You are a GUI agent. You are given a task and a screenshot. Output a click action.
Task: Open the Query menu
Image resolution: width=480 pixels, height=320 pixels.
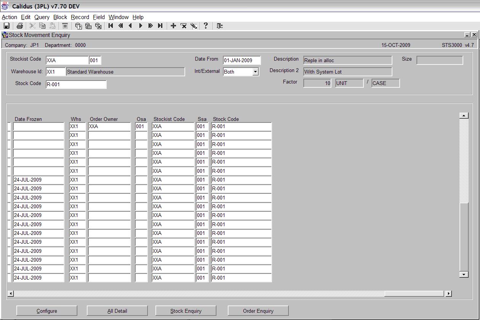tap(42, 17)
